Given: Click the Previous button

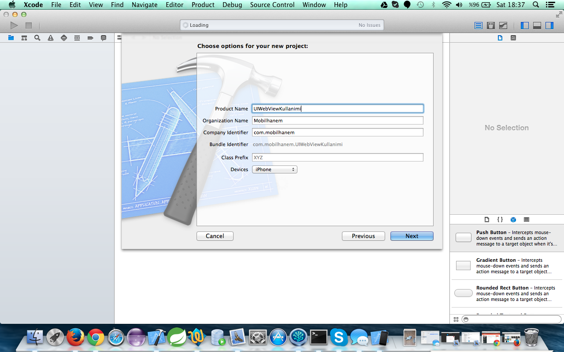Looking at the screenshot, I should point(364,236).
